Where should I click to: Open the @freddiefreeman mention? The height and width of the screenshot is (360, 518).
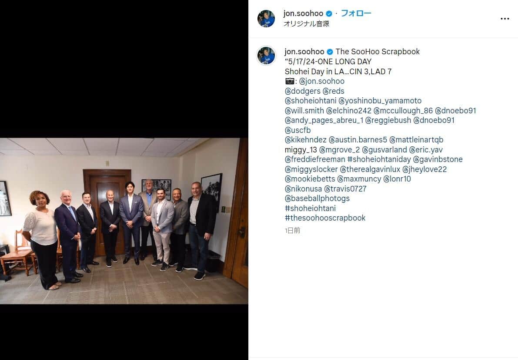click(x=315, y=159)
